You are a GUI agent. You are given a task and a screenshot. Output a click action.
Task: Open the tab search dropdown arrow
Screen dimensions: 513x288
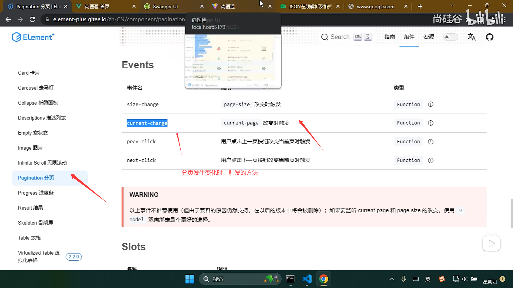tap(452, 6)
